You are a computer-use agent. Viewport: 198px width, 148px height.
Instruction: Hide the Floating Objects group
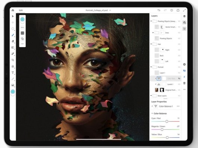(x=179, y=21)
